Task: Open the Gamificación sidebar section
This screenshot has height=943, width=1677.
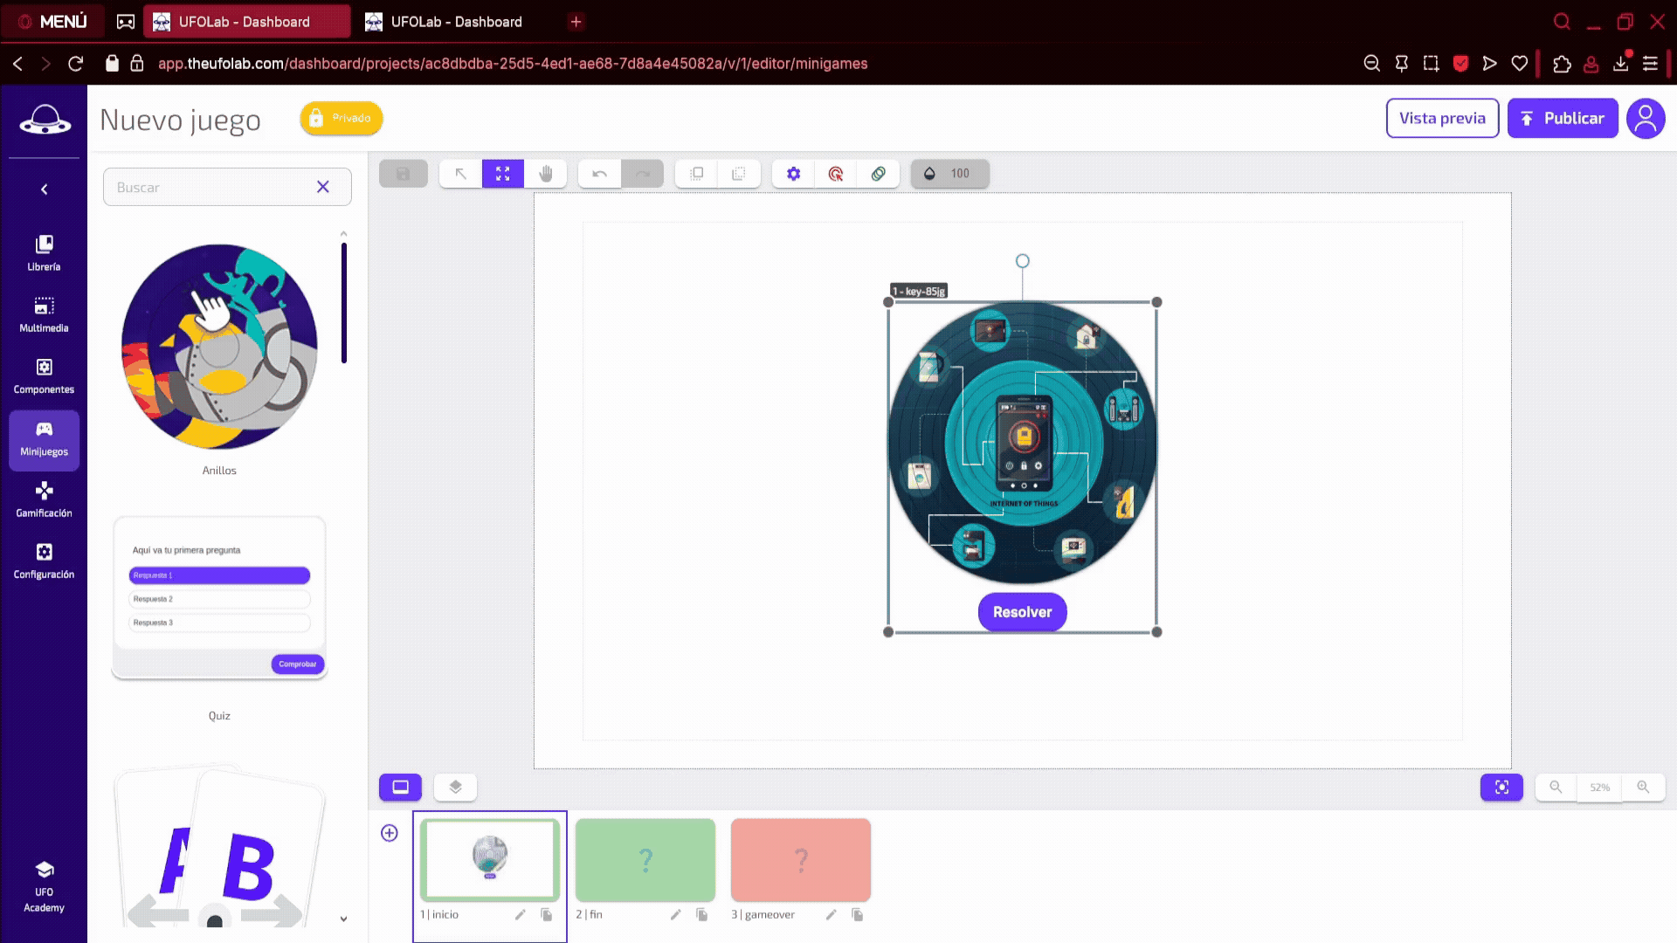Action: (44, 499)
